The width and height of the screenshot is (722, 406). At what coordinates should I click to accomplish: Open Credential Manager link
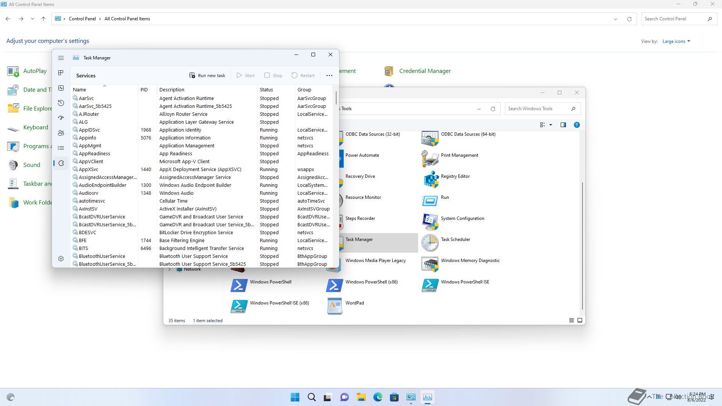point(425,71)
